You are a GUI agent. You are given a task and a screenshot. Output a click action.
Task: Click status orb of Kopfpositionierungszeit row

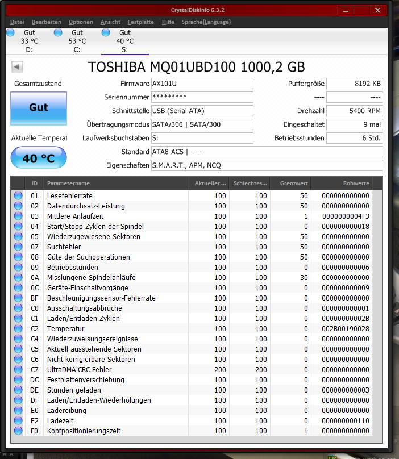pos(18,431)
